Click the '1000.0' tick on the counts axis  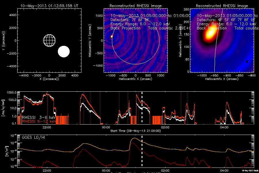pyautogui.click(x=12, y=93)
